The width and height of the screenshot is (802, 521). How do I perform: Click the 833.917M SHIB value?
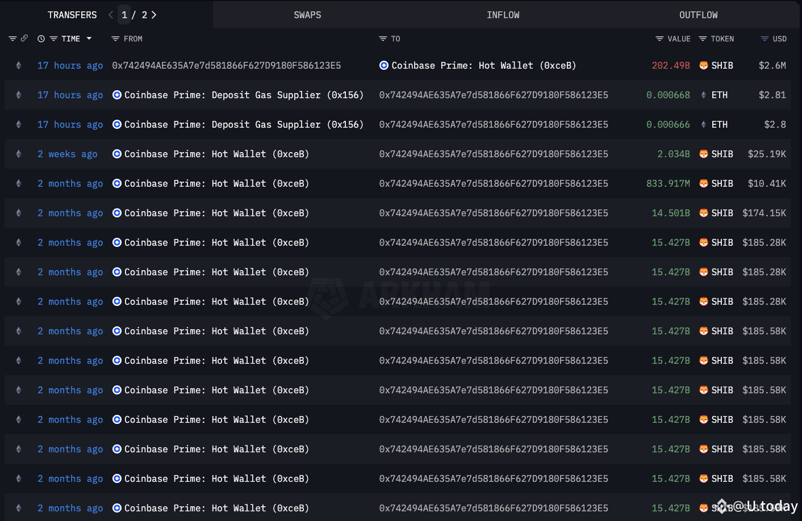[x=668, y=183]
